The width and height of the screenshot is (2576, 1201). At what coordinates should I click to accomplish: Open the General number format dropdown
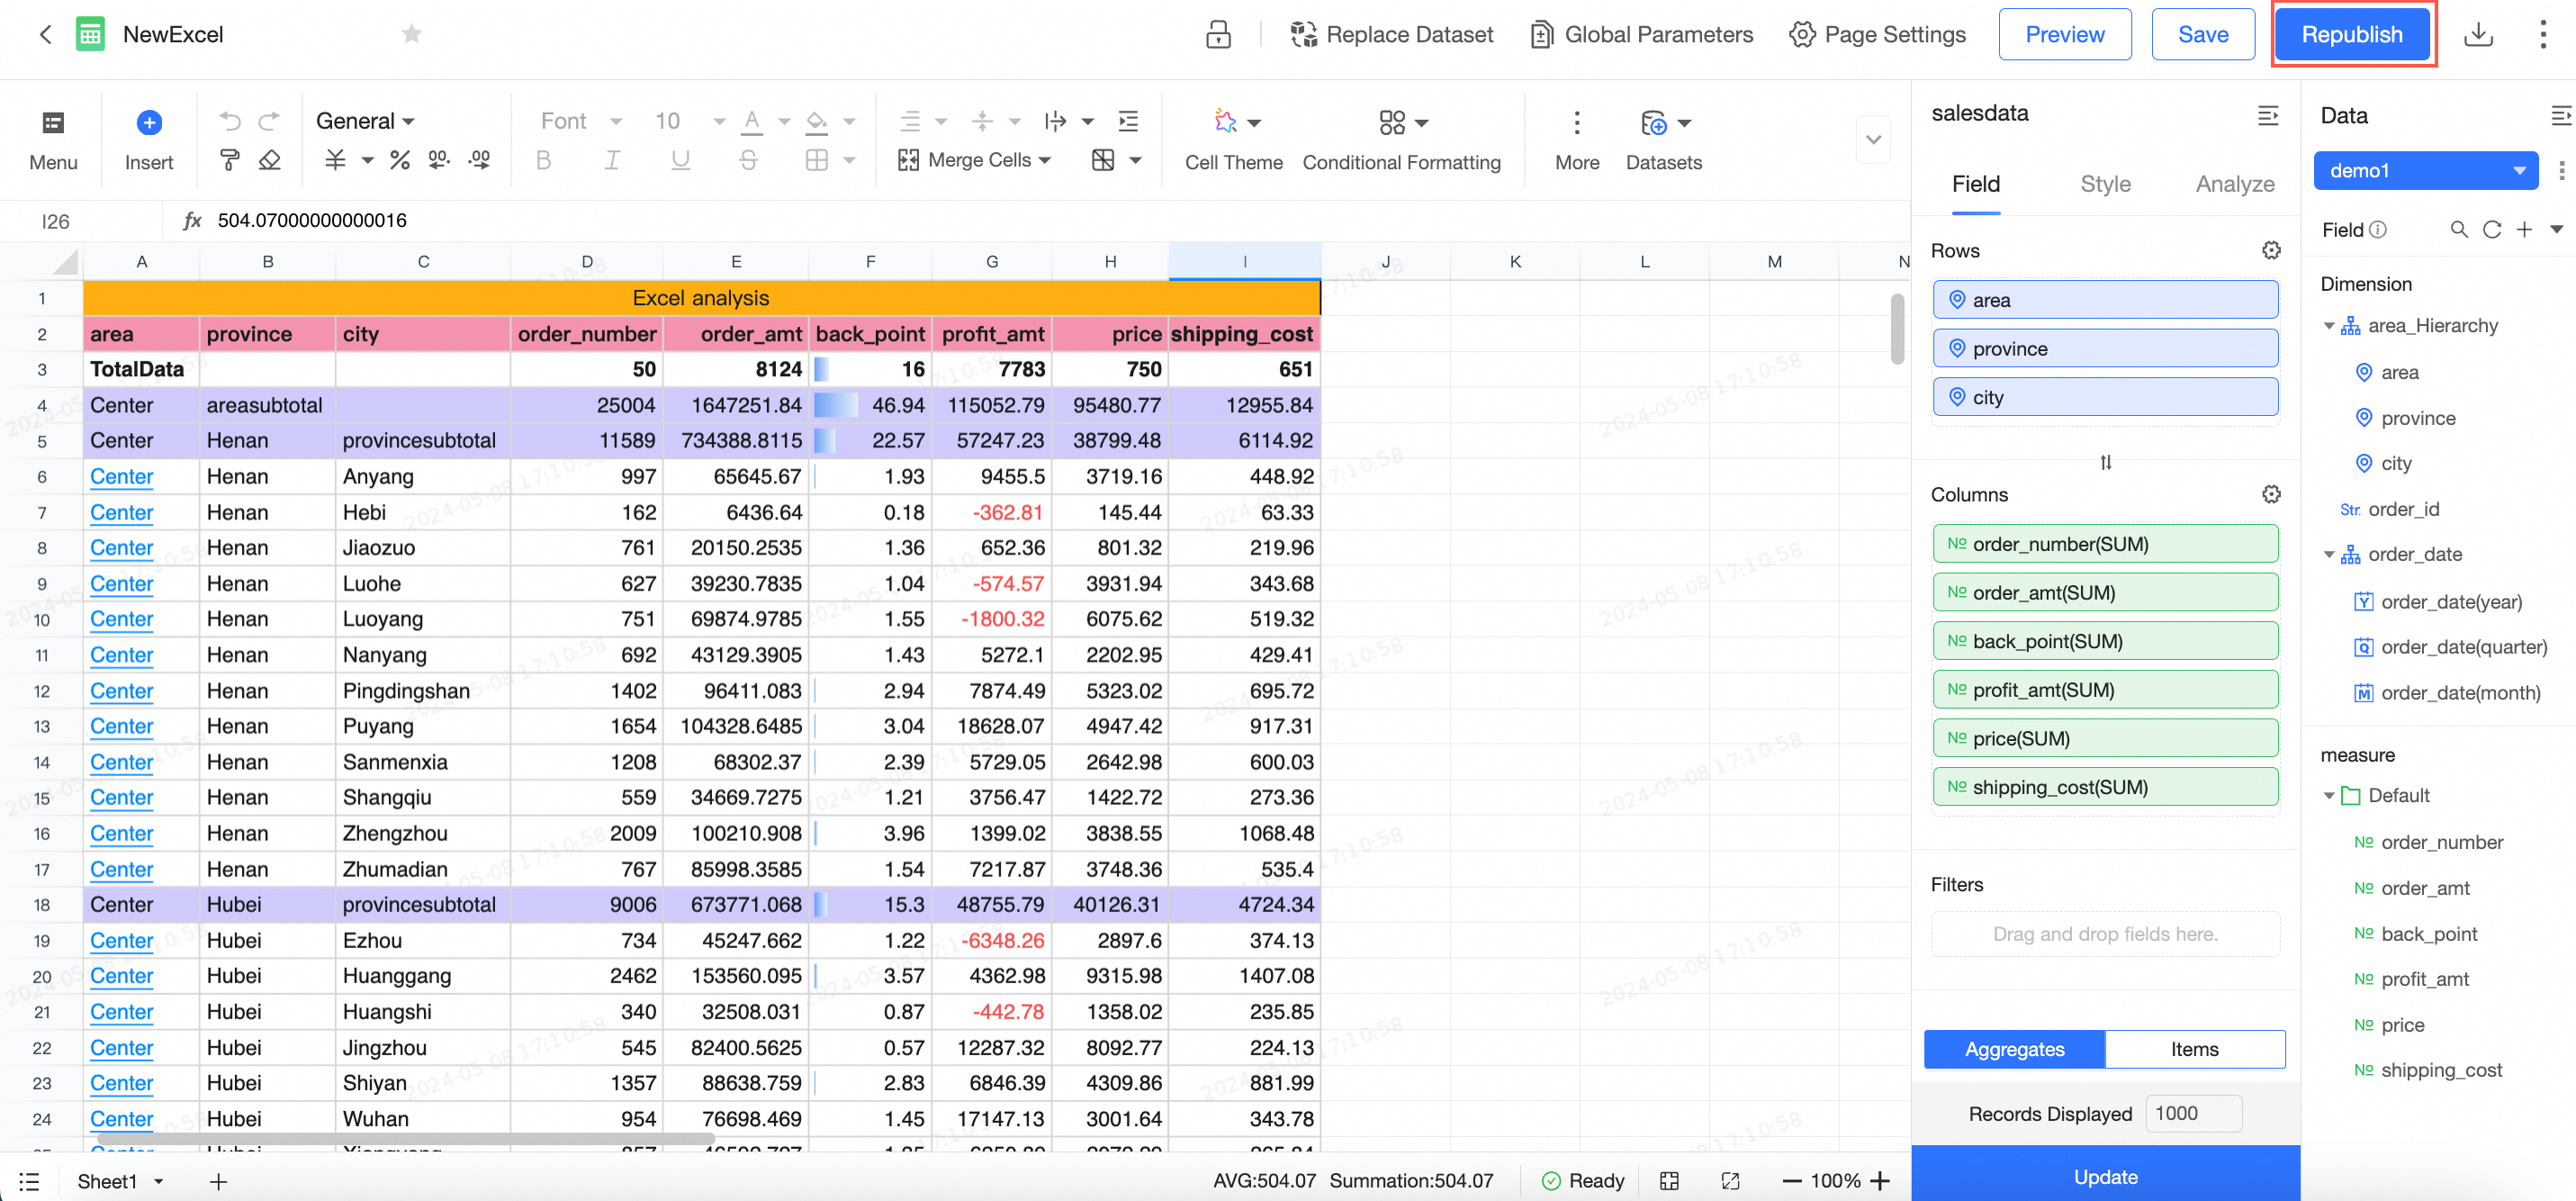pyautogui.click(x=365, y=121)
